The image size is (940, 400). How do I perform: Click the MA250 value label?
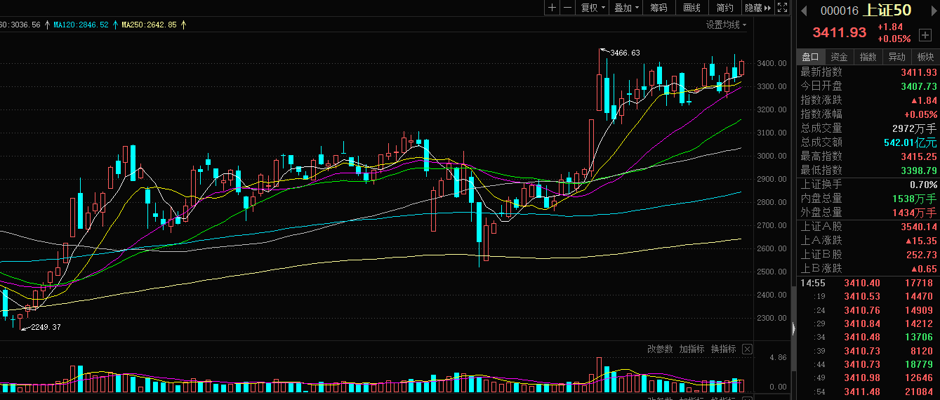[x=149, y=25]
